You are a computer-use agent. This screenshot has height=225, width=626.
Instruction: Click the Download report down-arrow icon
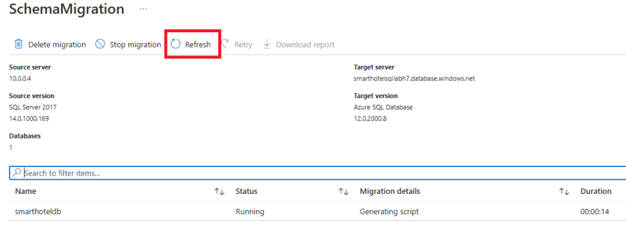(267, 44)
